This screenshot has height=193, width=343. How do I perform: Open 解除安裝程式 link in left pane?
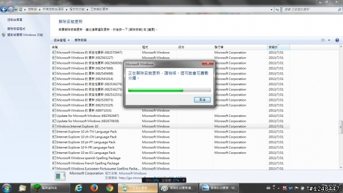coord(17,29)
